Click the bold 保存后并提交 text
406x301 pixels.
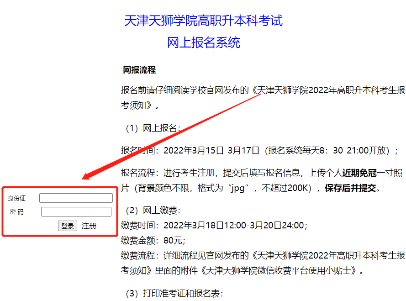pyautogui.click(x=352, y=188)
